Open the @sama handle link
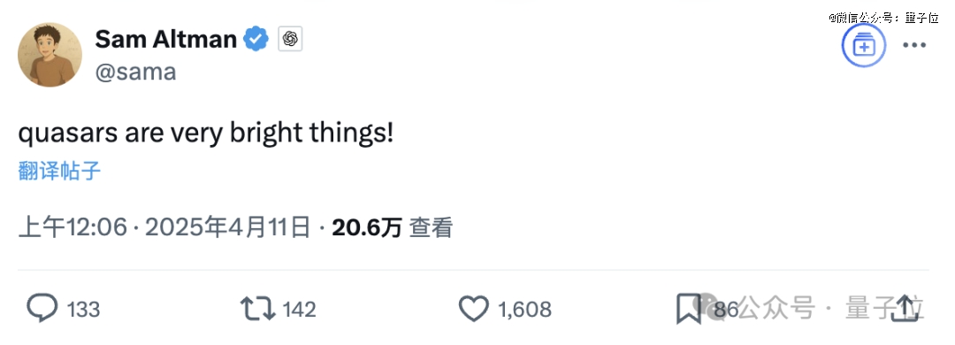Viewport: 955px width, 345px height. click(136, 72)
